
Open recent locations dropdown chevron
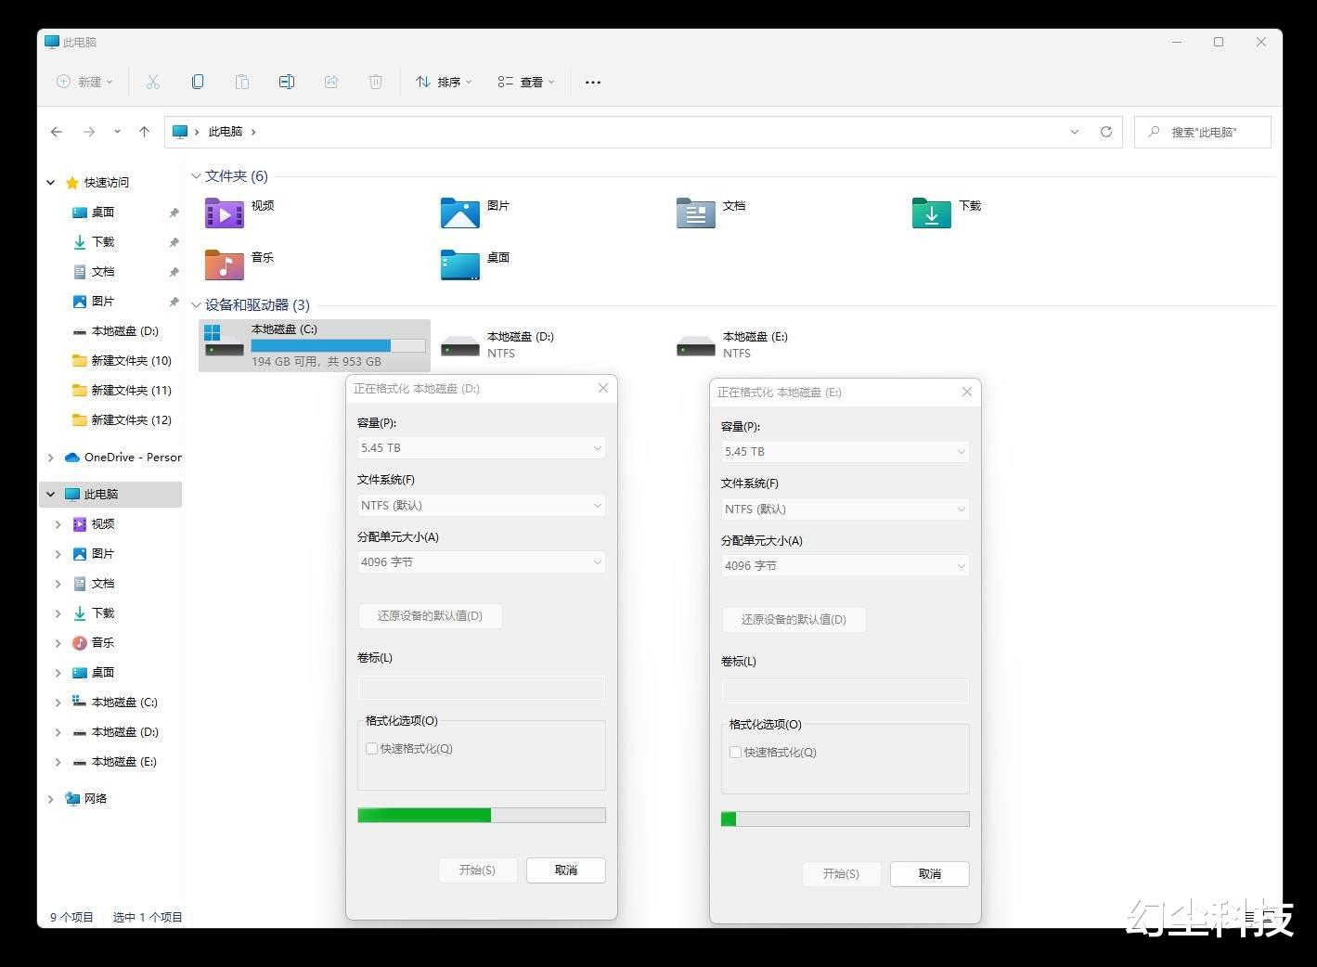pyautogui.click(x=117, y=132)
